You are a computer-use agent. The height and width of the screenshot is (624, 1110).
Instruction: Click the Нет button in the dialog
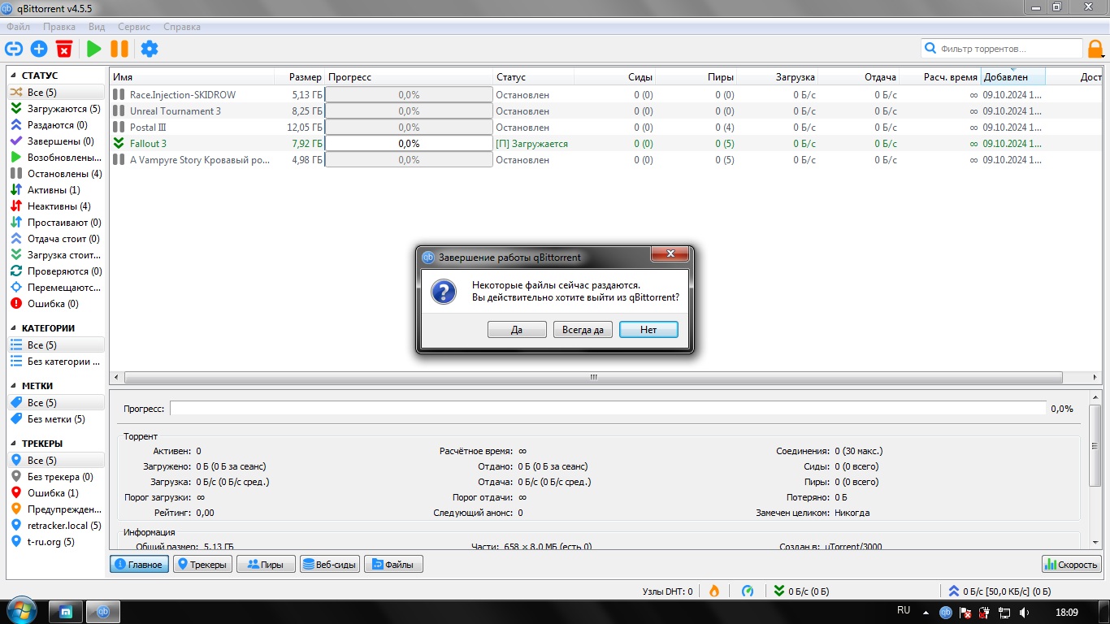[x=648, y=330]
